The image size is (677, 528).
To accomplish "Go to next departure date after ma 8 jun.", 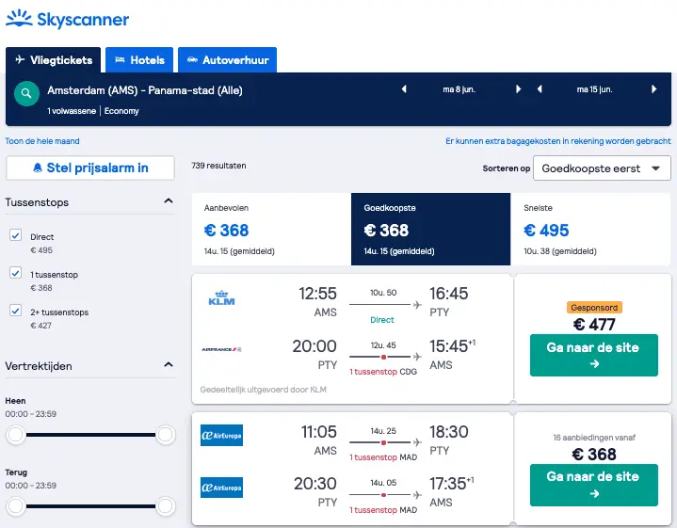I will pyautogui.click(x=518, y=89).
